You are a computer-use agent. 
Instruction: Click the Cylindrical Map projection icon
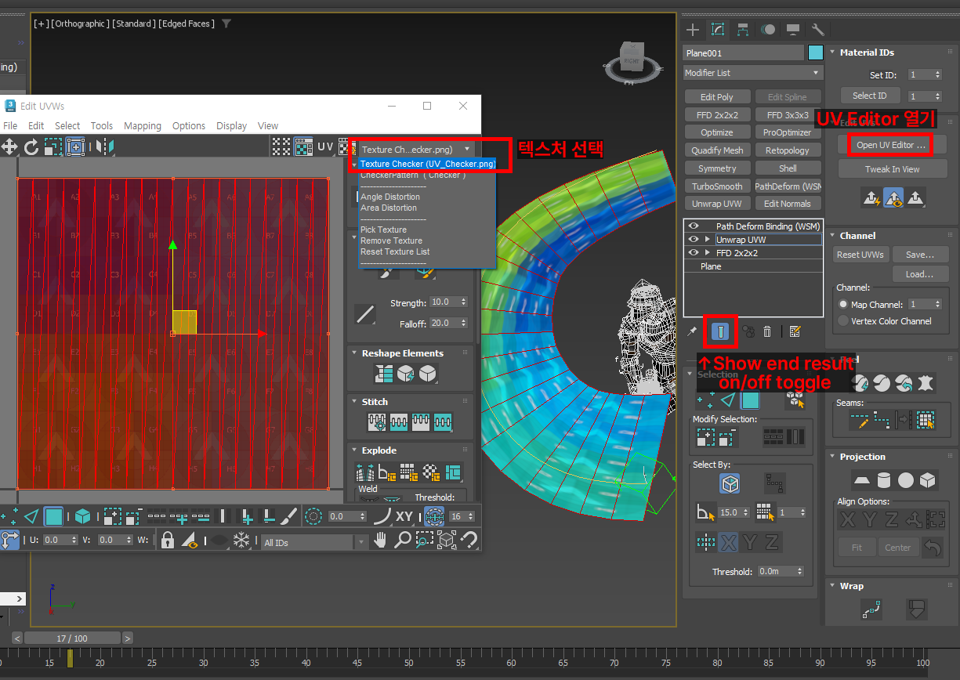(884, 479)
